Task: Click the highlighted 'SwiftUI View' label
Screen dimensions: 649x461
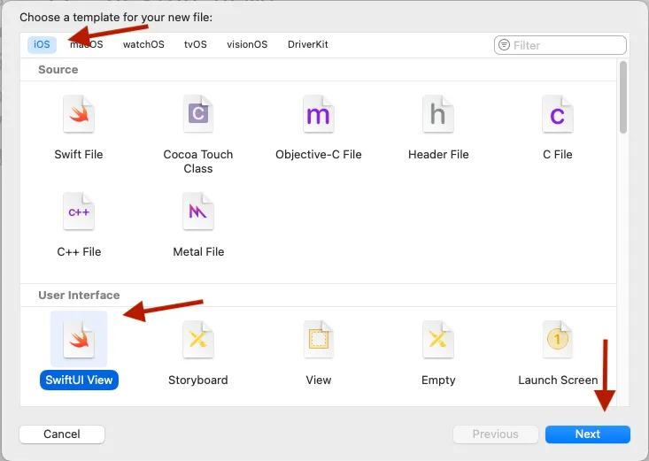Action: pos(79,380)
